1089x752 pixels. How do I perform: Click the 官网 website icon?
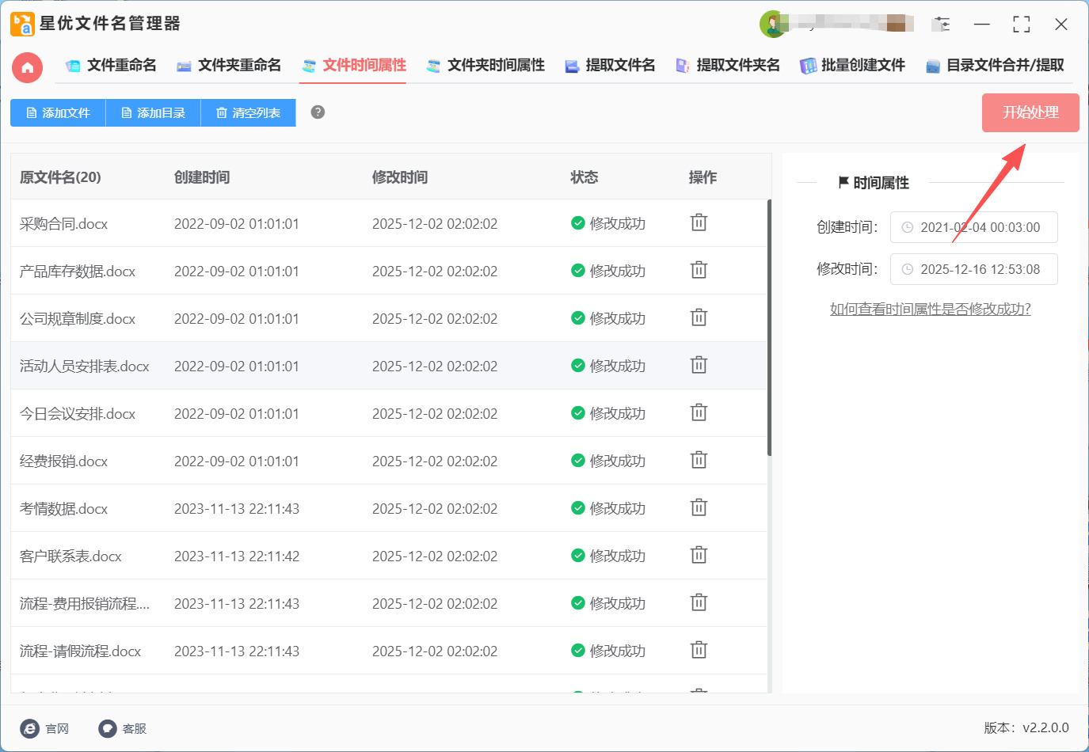(30, 728)
